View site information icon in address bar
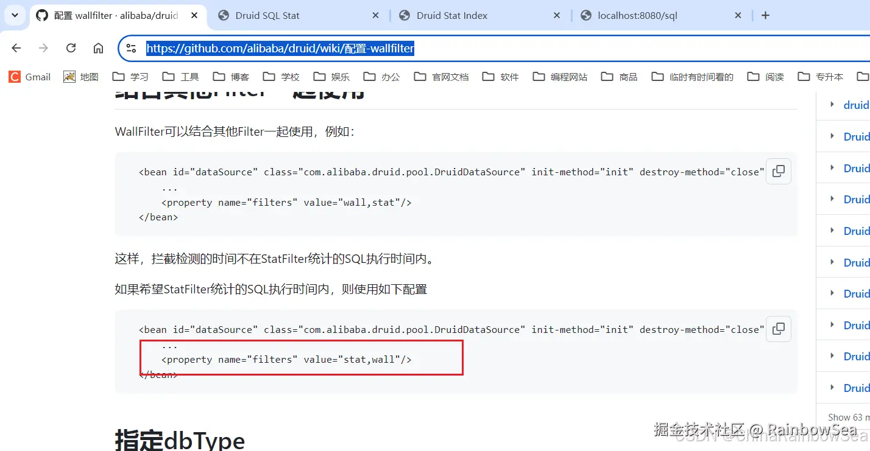Viewport: 870px width, 451px height. click(x=131, y=49)
